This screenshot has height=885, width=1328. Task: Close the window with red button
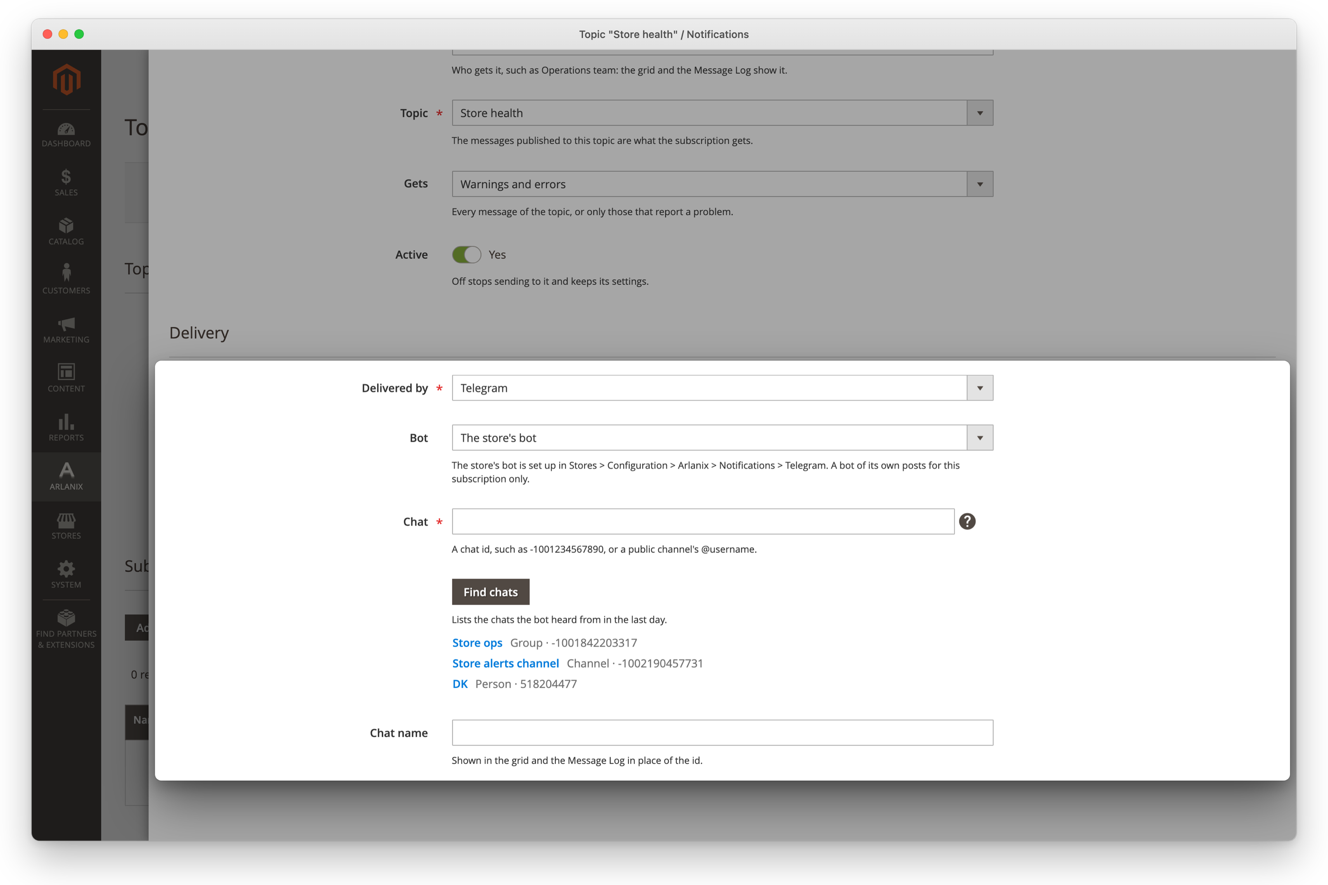47,34
